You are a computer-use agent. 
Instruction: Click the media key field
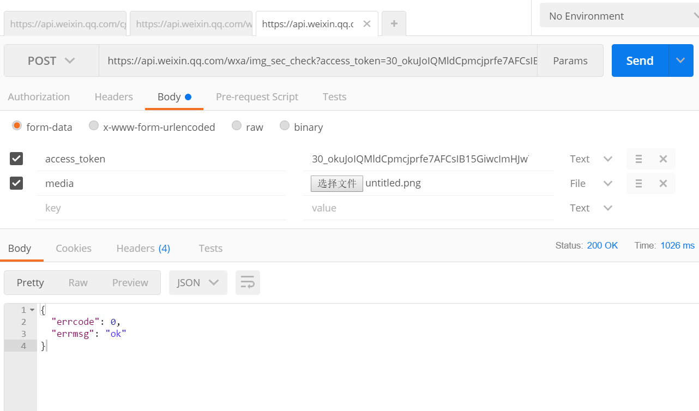pos(162,184)
